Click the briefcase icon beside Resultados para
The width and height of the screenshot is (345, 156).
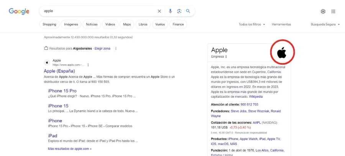click(x=46, y=48)
